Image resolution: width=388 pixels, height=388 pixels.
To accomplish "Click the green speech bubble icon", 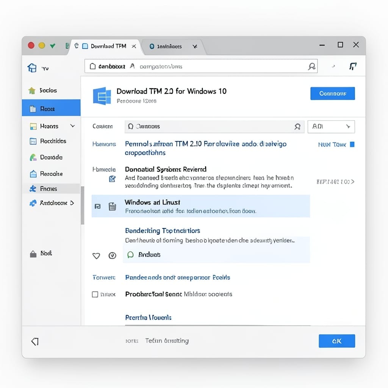I will click(130, 255).
